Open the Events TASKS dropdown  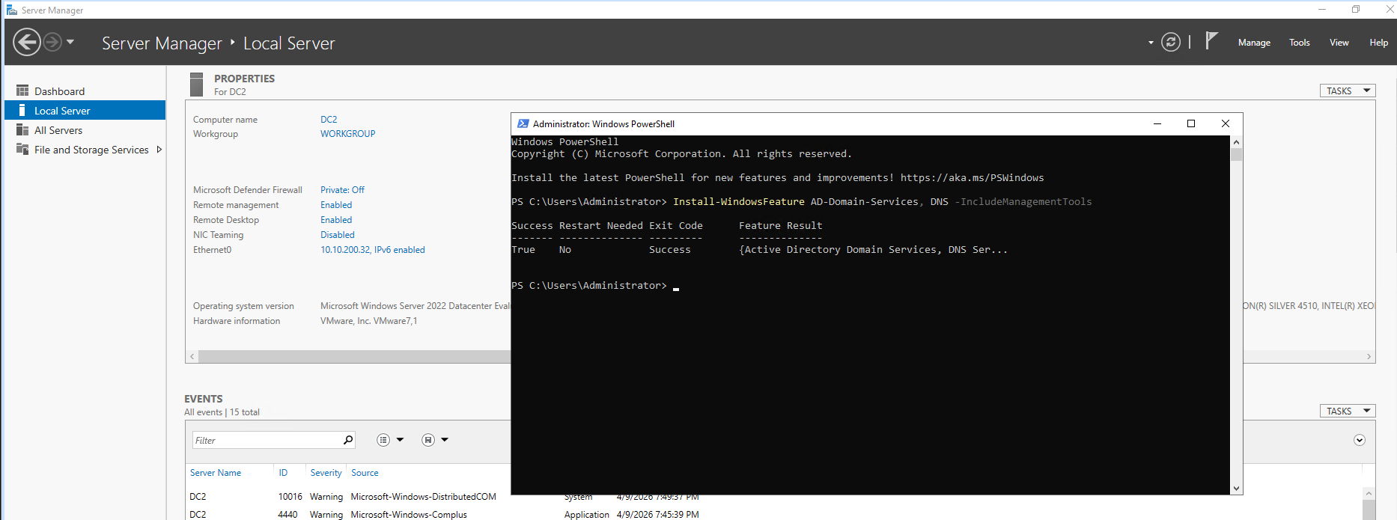coord(1347,411)
